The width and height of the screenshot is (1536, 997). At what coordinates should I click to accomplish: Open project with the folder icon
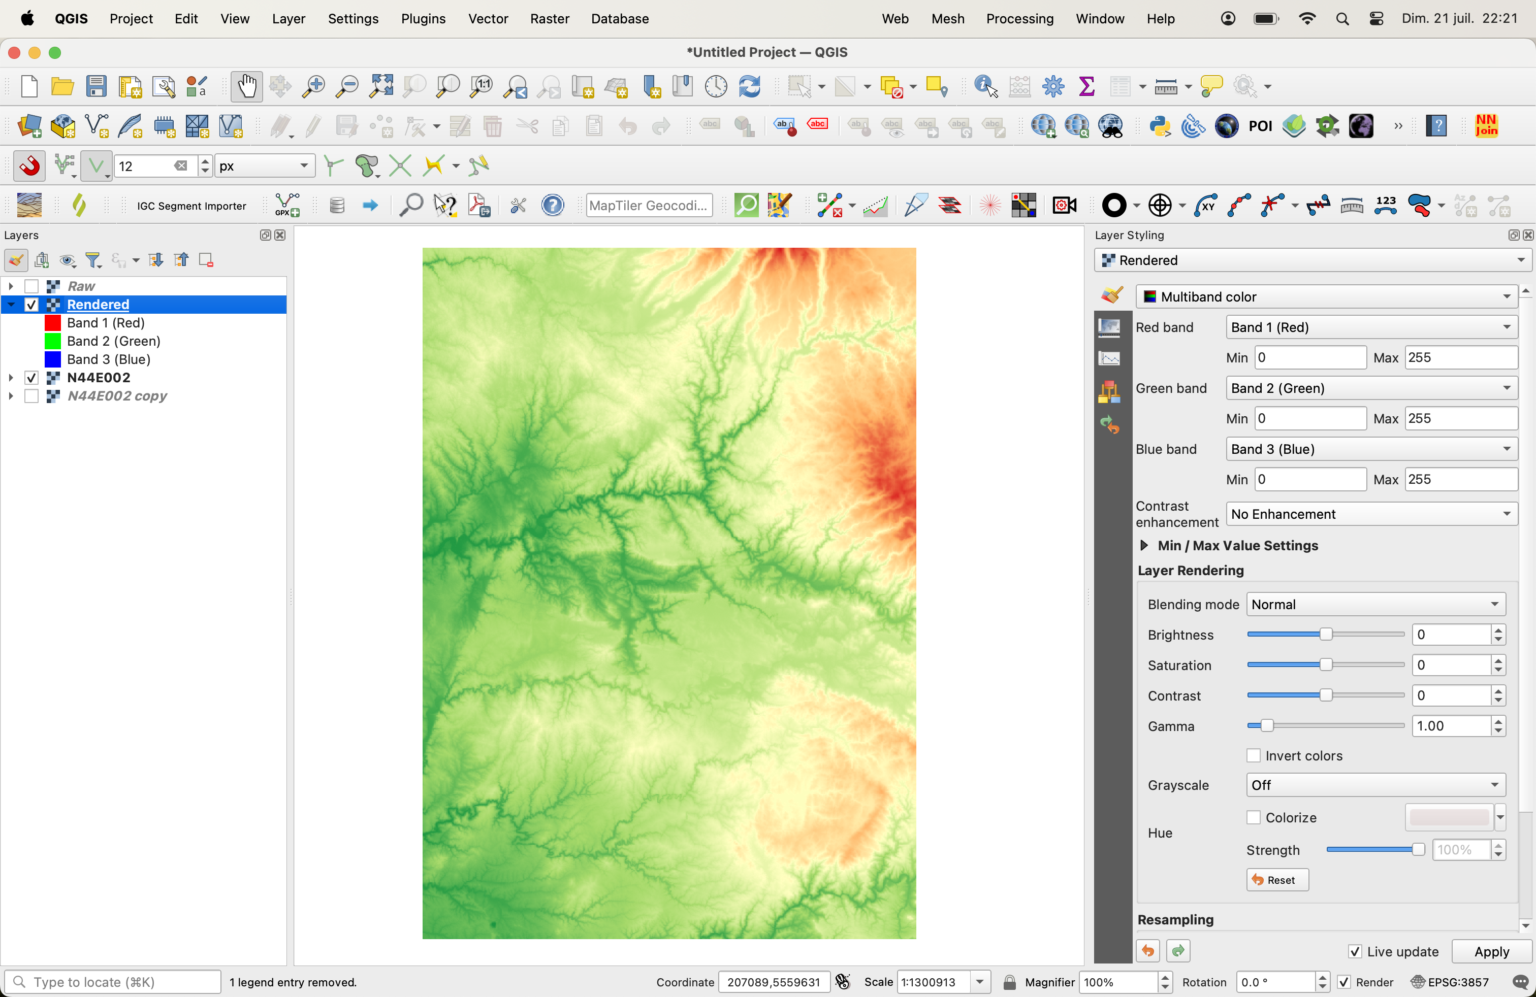coord(62,86)
